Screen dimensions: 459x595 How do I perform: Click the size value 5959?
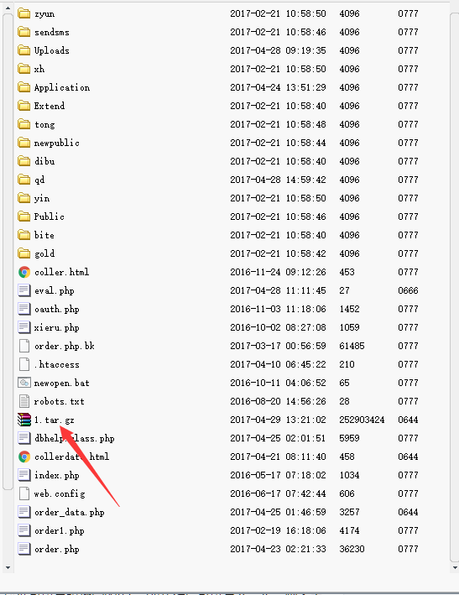click(349, 438)
